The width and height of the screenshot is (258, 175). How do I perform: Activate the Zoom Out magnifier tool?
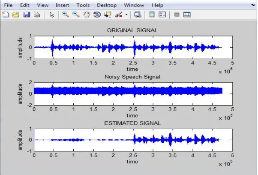(x=76, y=15)
